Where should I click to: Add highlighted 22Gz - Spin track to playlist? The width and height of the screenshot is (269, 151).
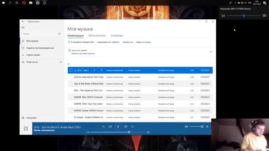[101, 70]
